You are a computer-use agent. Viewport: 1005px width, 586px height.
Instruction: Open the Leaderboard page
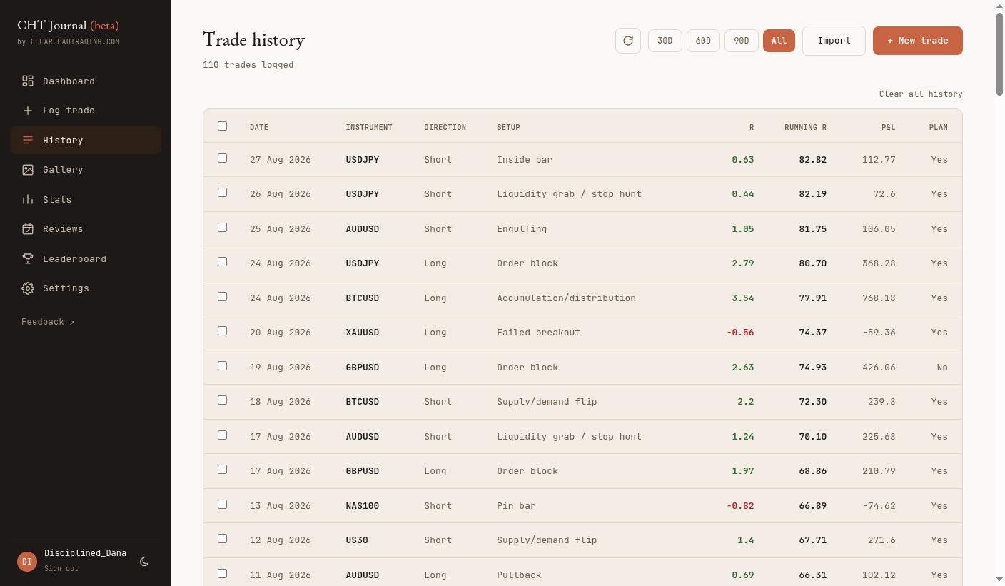point(86,259)
